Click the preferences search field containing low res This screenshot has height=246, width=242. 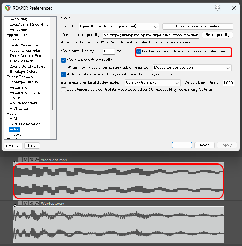point(13,146)
